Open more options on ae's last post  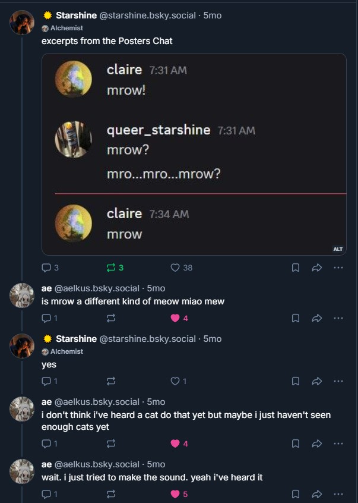[338, 494]
